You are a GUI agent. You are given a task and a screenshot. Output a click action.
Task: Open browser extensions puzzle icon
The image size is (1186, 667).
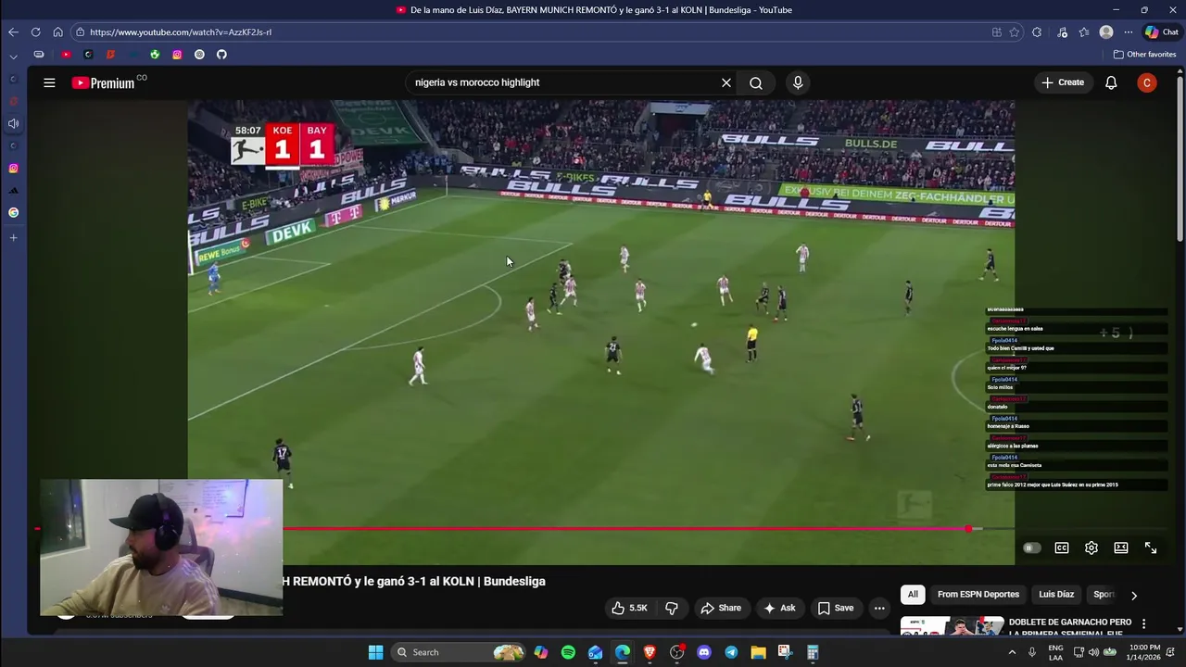click(1037, 31)
